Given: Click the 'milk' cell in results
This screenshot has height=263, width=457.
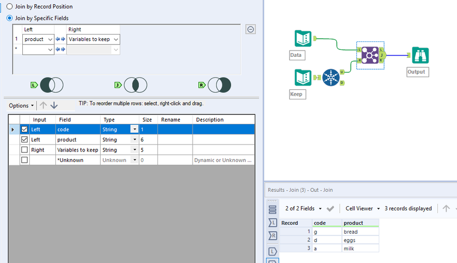Looking at the screenshot, I should [x=360, y=249].
